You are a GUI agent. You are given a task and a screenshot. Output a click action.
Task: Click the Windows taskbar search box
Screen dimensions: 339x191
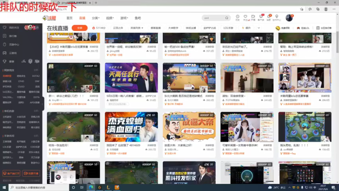(x=39, y=187)
